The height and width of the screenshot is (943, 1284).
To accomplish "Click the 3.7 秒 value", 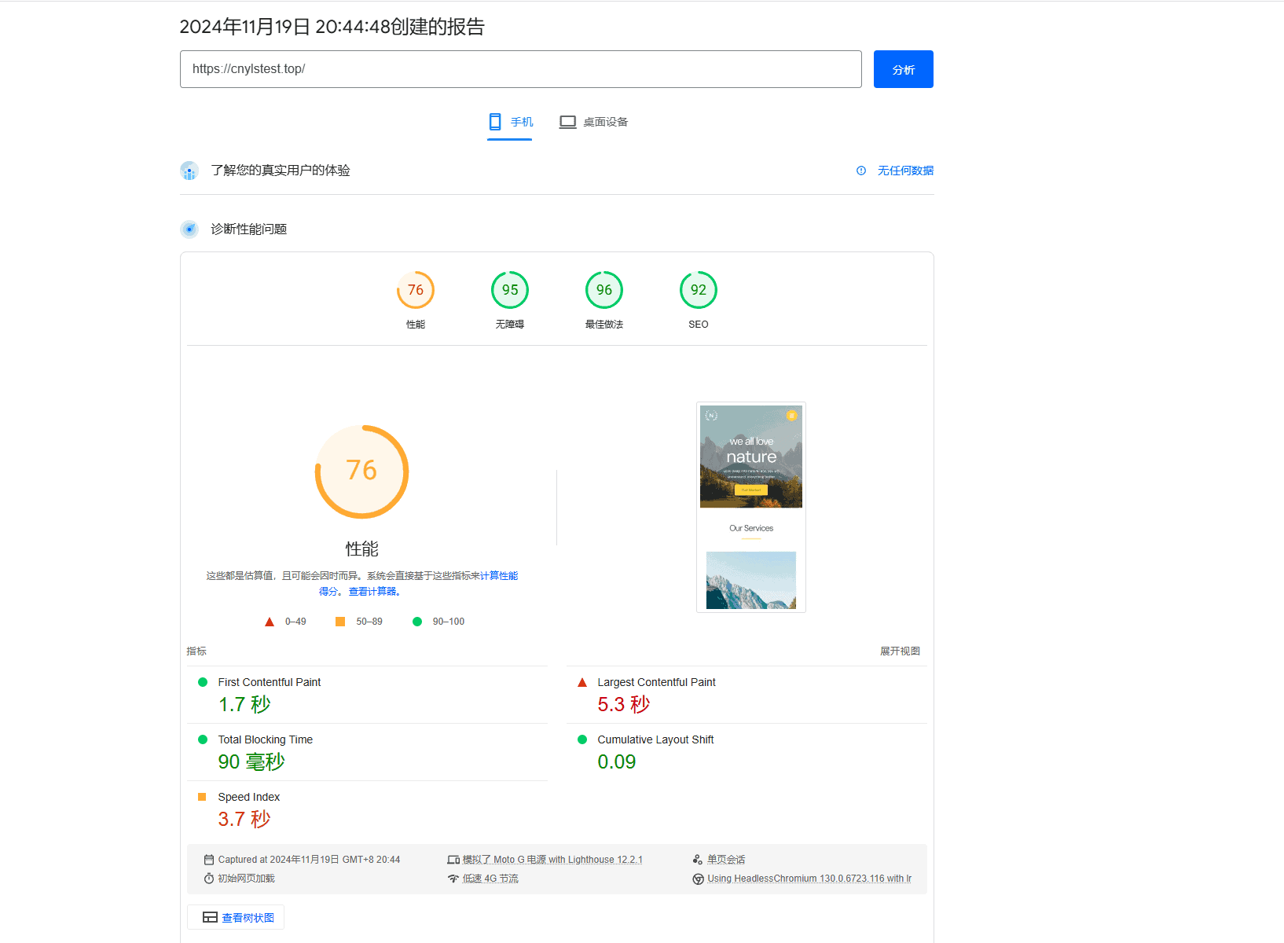I will pyautogui.click(x=244, y=819).
